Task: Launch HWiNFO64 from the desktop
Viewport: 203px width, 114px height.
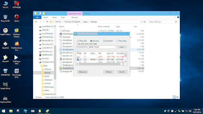Action: [x=5, y=72]
